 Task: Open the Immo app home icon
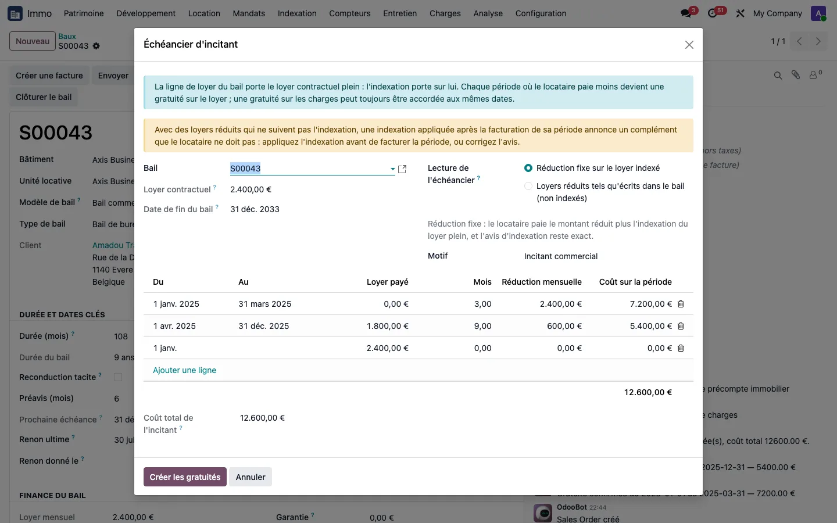tap(15, 13)
